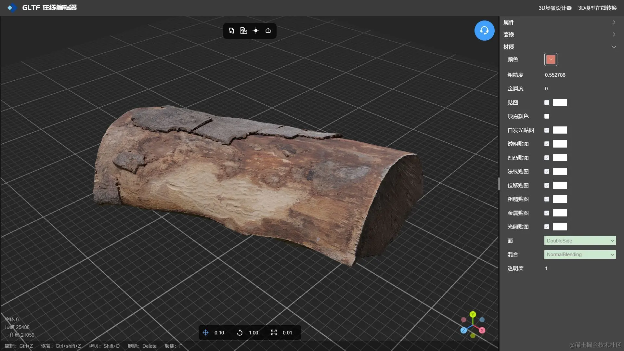
Task: Click the move translate snap icon
Action: tap(205, 332)
